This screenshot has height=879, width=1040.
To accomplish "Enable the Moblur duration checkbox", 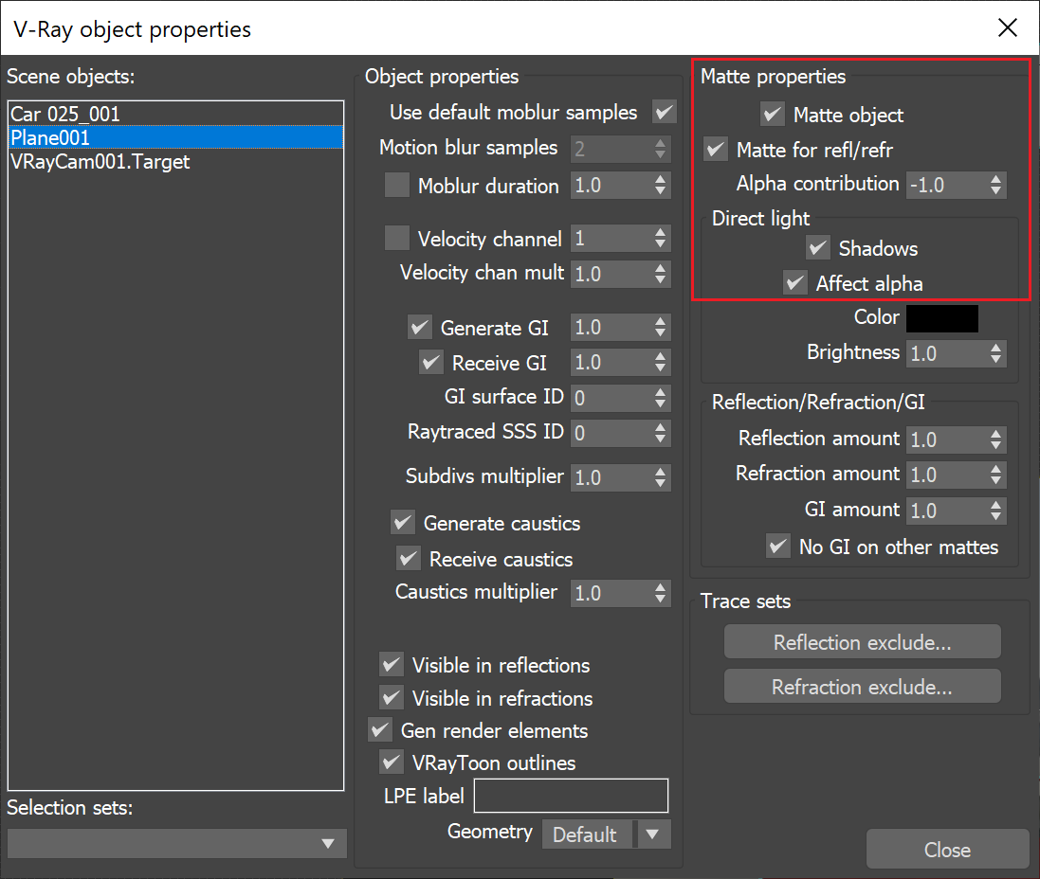I will [396, 185].
